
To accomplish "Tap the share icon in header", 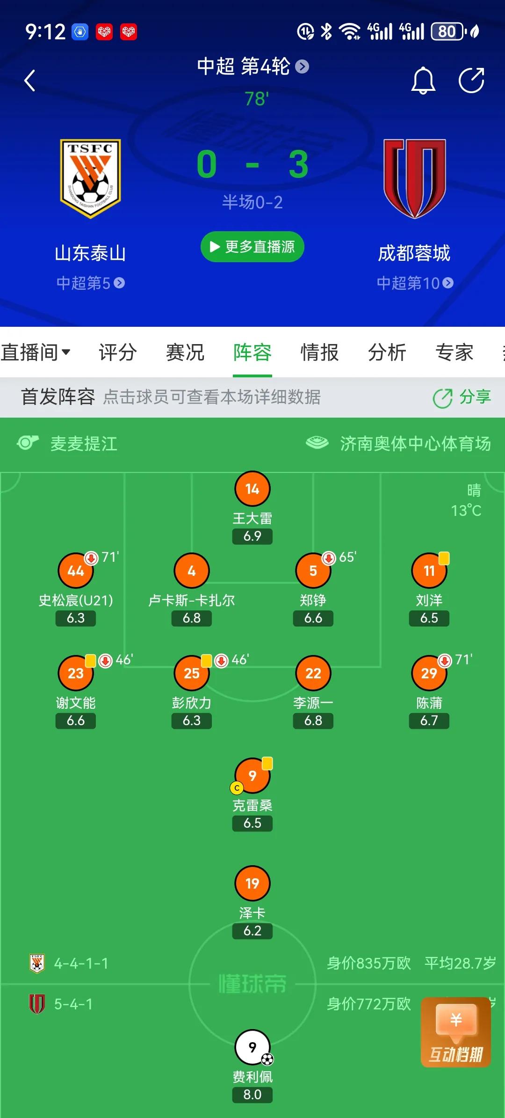I will (x=471, y=81).
